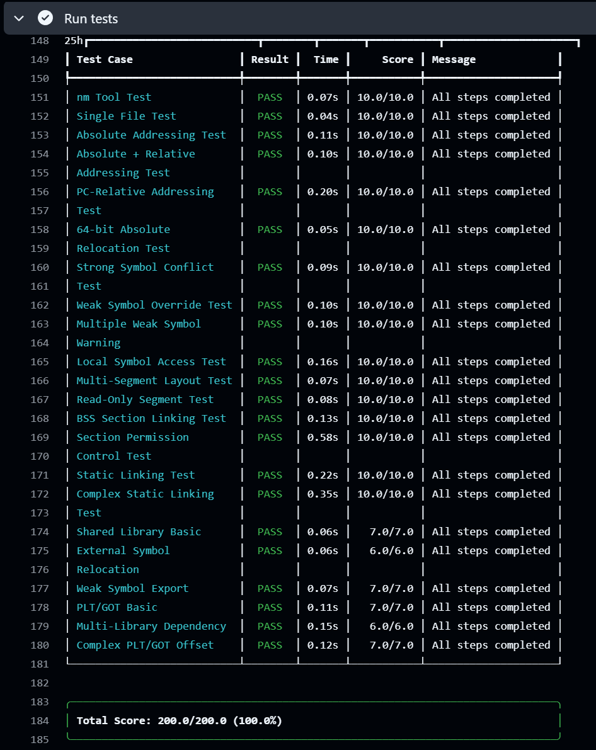Image resolution: width=596 pixels, height=750 pixels.
Task: Click the Total Score summary text
Action: pyautogui.click(x=179, y=720)
